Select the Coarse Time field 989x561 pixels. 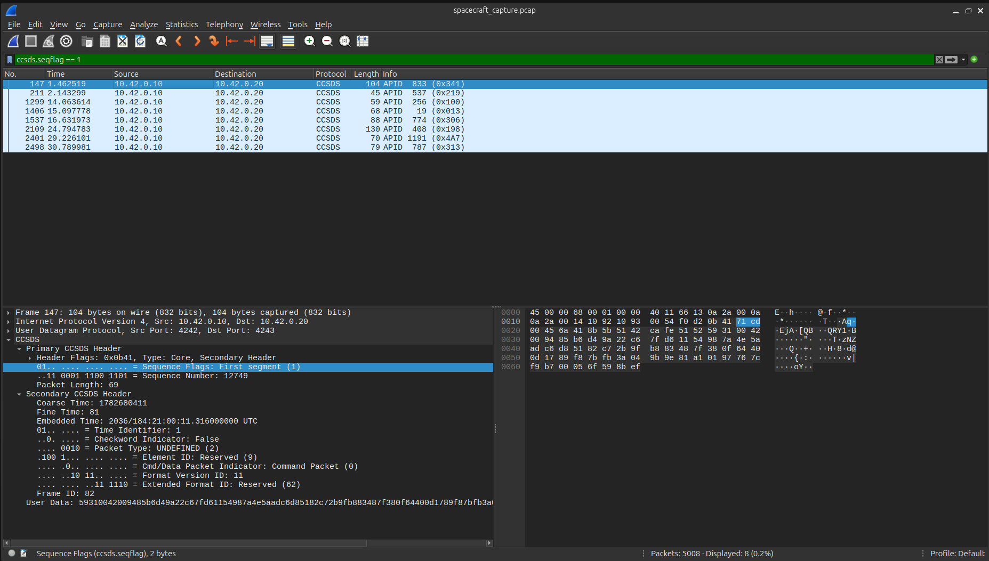[x=248, y=403]
